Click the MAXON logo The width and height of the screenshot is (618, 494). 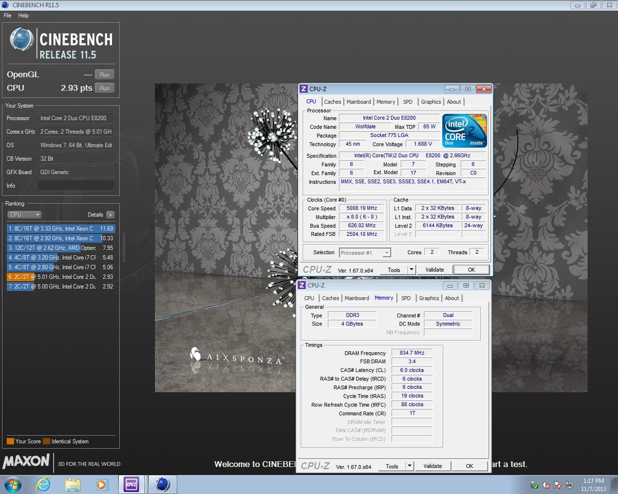(x=26, y=461)
